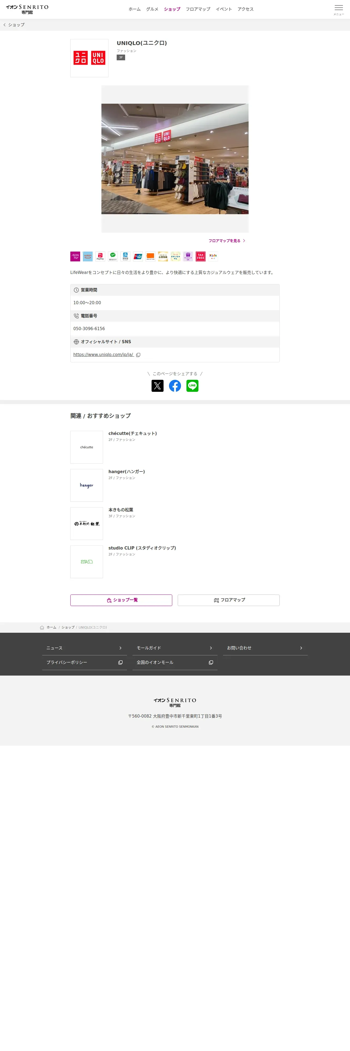The height and width of the screenshot is (1051, 350).
Task: Click the home icon in the bottom breadcrumb
Action: click(x=42, y=628)
